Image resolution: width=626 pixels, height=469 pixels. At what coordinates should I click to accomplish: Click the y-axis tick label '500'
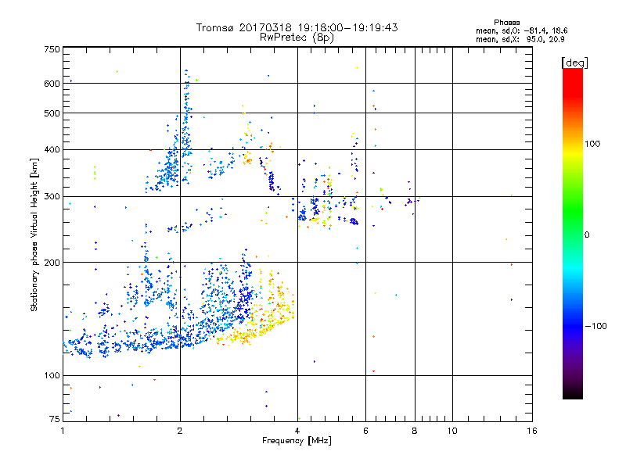pos(52,113)
